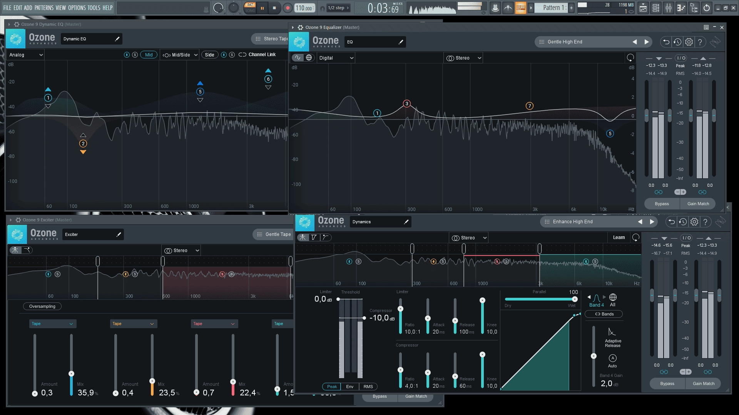Select Dynamic EQ node 2 in orange

[x=83, y=144]
